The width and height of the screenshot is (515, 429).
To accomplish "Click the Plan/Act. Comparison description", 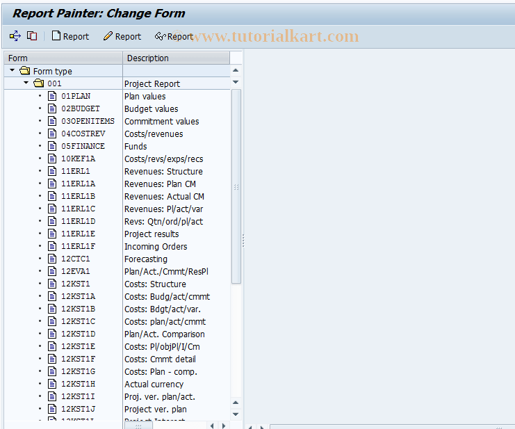I will coord(165,334).
